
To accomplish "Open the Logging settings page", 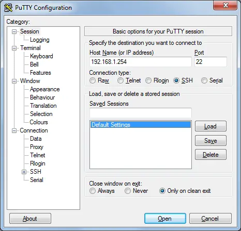I will (x=40, y=40).
